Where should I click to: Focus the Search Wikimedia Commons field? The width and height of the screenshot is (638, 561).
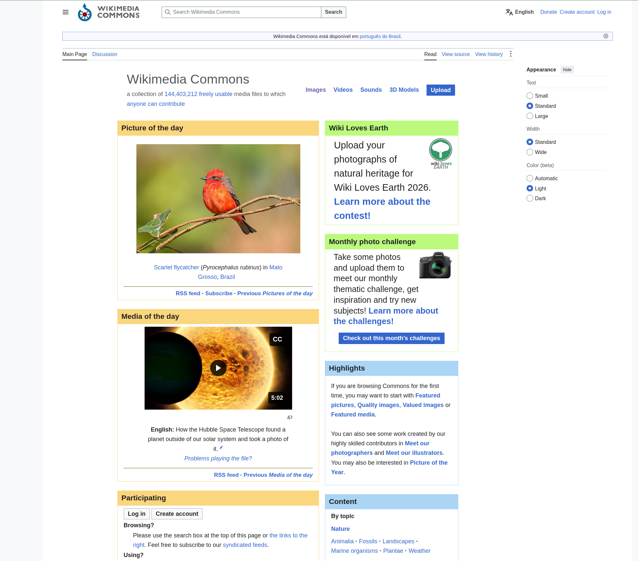pos(241,12)
